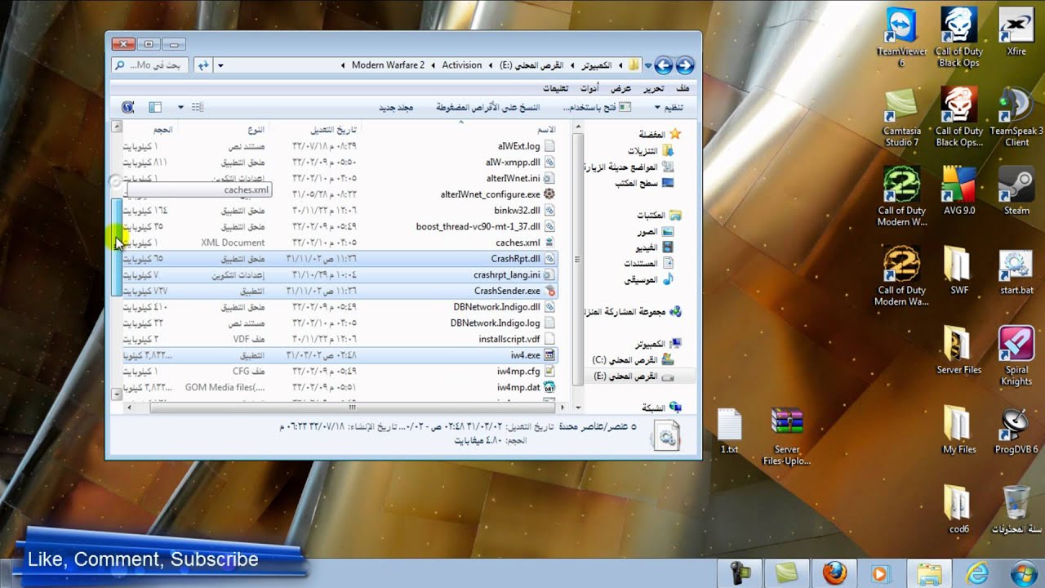This screenshot has width=1045, height=588.
Task: Open the ملف (File) menu
Action: click(683, 88)
